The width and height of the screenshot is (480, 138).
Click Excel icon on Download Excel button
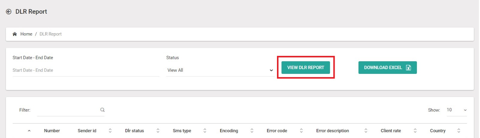[409, 68]
